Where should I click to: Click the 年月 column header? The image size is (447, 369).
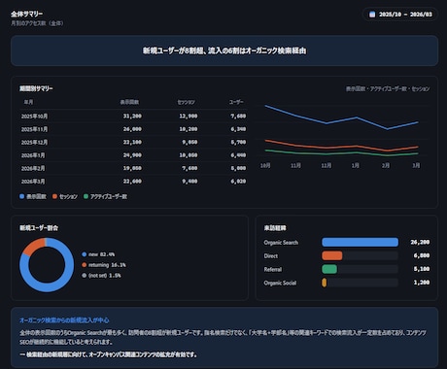(28, 102)
